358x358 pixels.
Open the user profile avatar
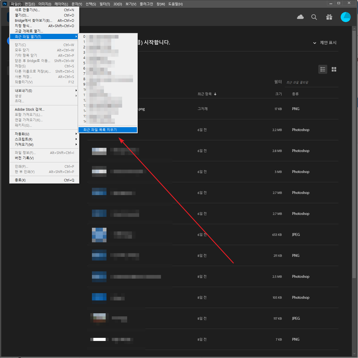point(346,17)
